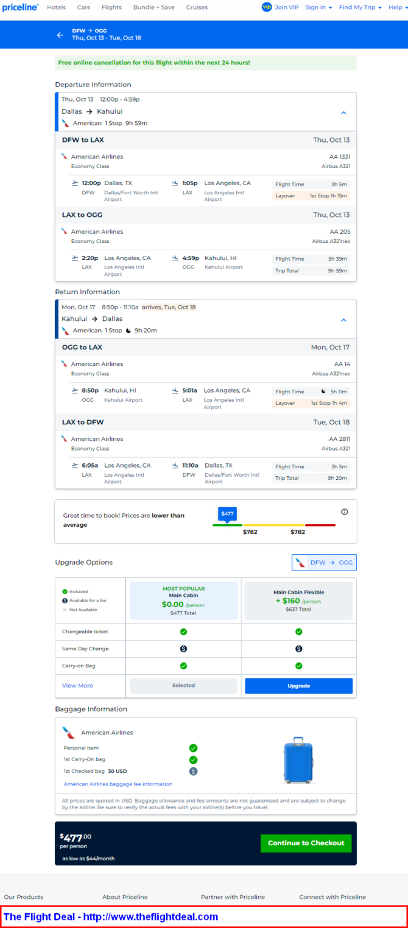Open the Cars menu item
The height and width of the screenshot is (928, 408).
(x=83, y=7)
